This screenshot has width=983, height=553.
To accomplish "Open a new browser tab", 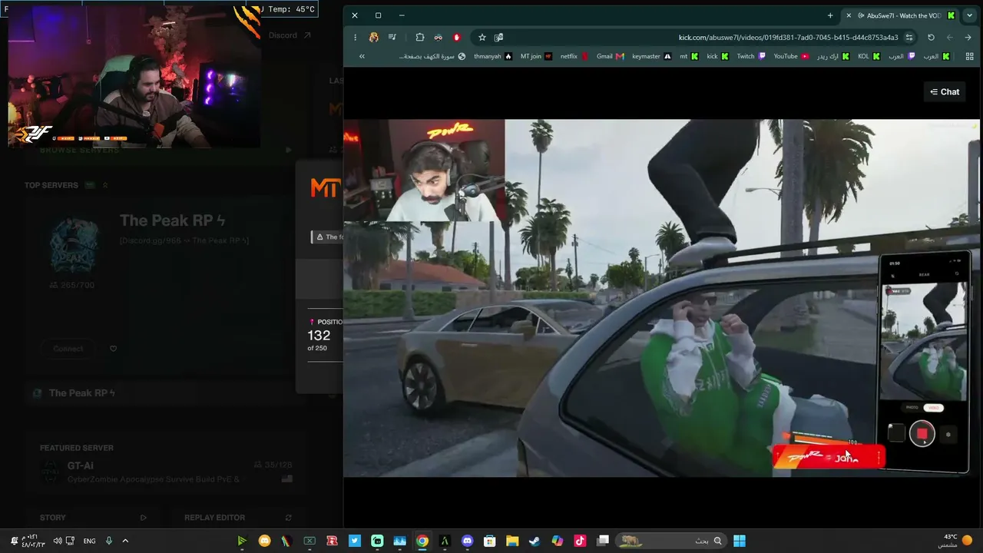I will tap(830, 15).
